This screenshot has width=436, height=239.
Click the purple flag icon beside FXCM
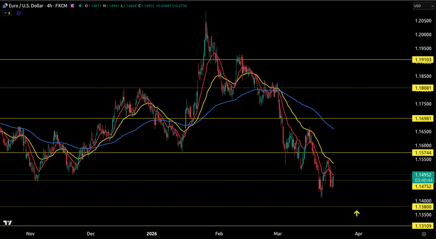pos(73,6)
